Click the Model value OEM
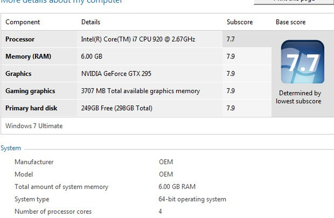 (166, 174)
